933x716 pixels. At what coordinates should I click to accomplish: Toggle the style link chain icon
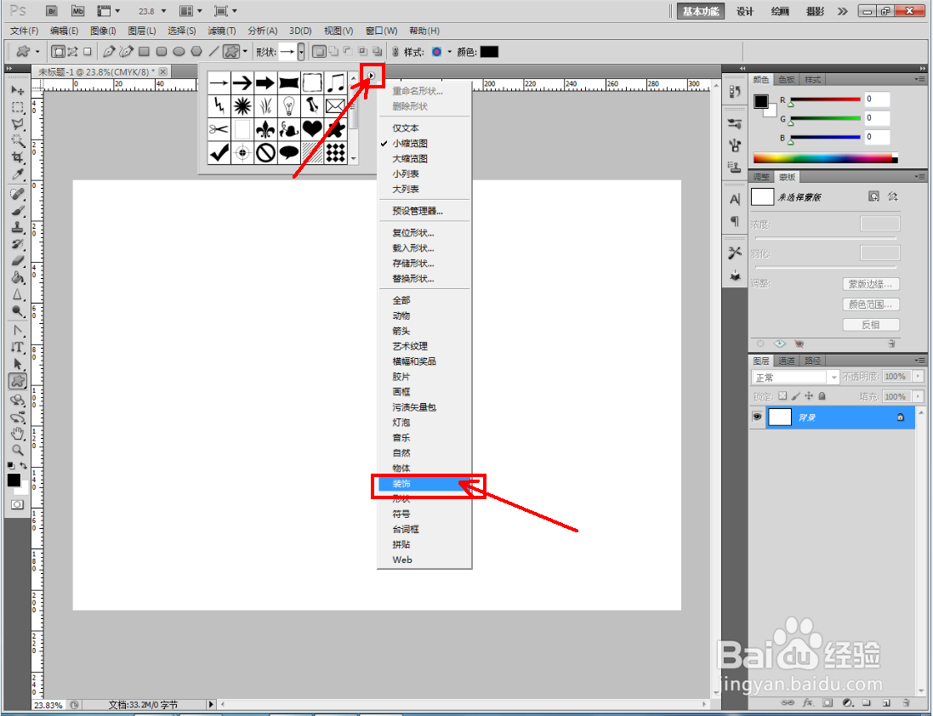[x=395, y=52]
